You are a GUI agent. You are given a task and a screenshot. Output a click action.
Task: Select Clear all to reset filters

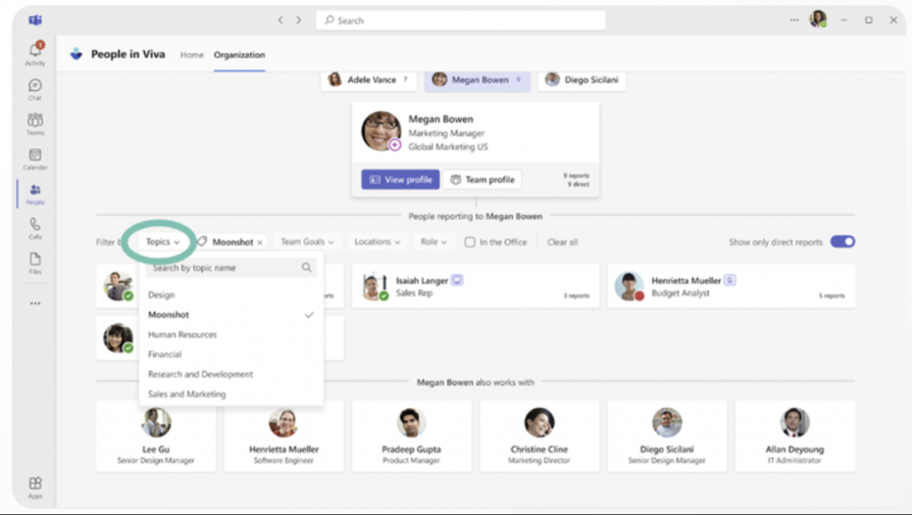(x=562, y=241)
